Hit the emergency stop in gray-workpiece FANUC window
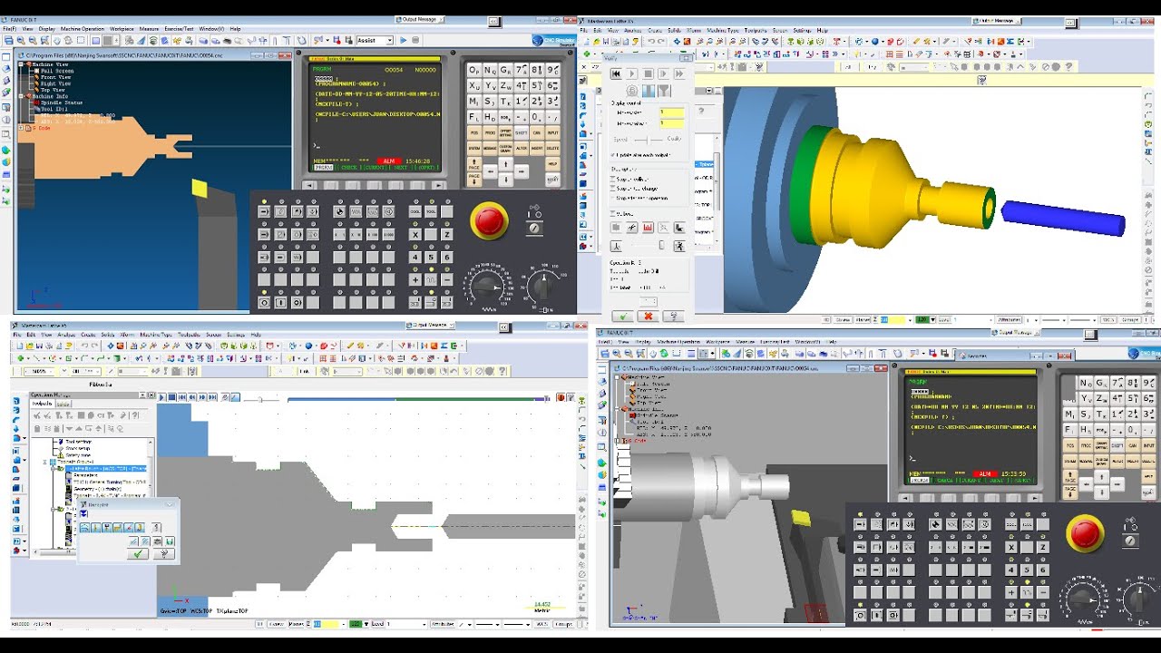1161x653 pixels. (1084, 532)
